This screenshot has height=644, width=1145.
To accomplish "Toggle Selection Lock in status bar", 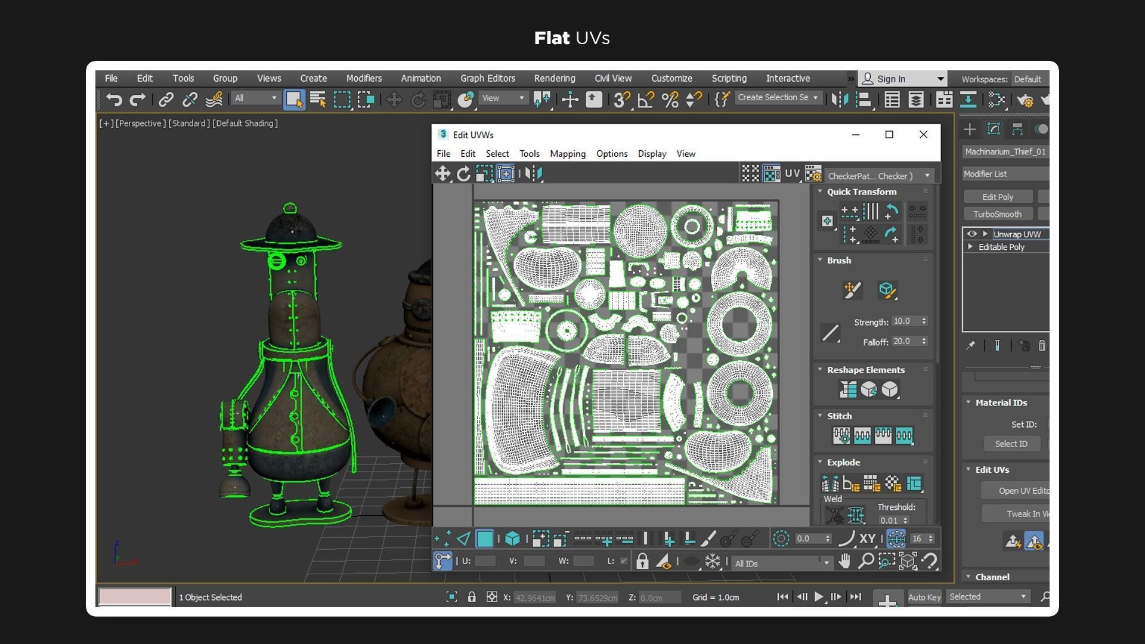I will [472, 597].
